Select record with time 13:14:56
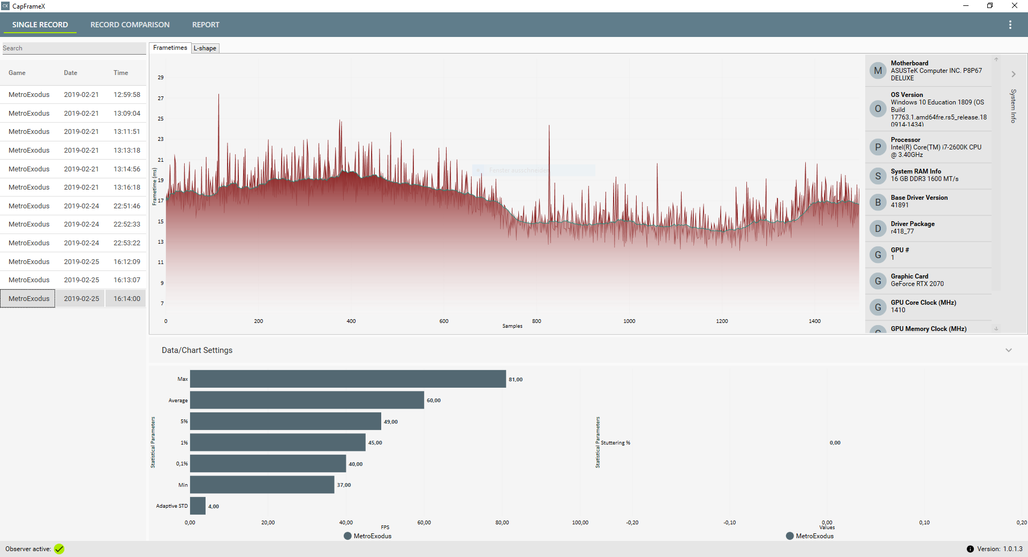The width and height of the screenshot is (1028, 557). coord(73,169)
